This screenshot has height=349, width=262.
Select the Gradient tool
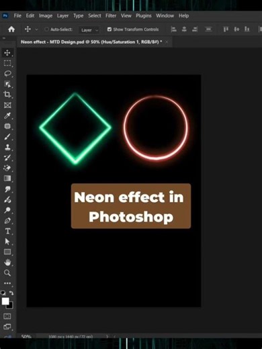pos(7,179)
